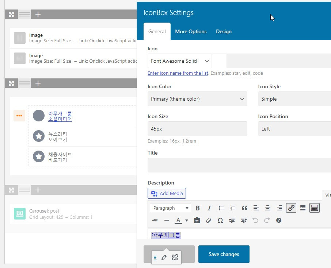Screen dimensions: 331x268
Task: Open Paragraph format dropdown
Action: point(170,208)
